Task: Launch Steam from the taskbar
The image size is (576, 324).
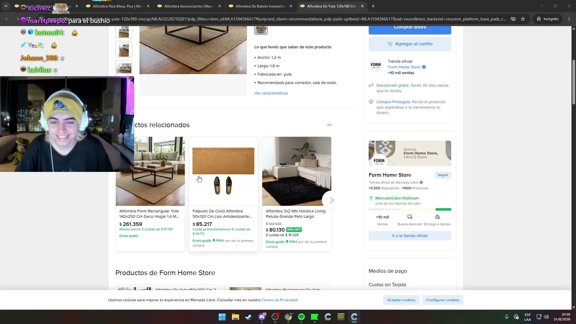Action: click(248, 317)
